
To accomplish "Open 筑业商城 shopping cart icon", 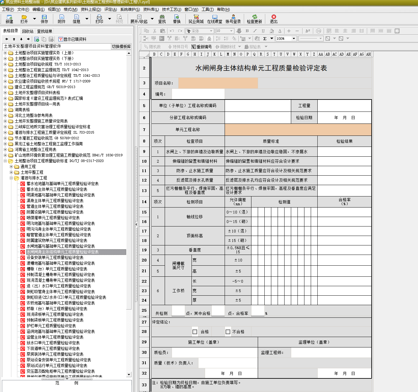I will coord(196,19).
